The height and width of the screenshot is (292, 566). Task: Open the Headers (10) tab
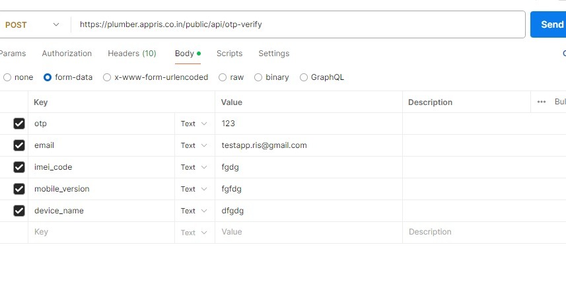pyautogui.click(x=132, y=54)
